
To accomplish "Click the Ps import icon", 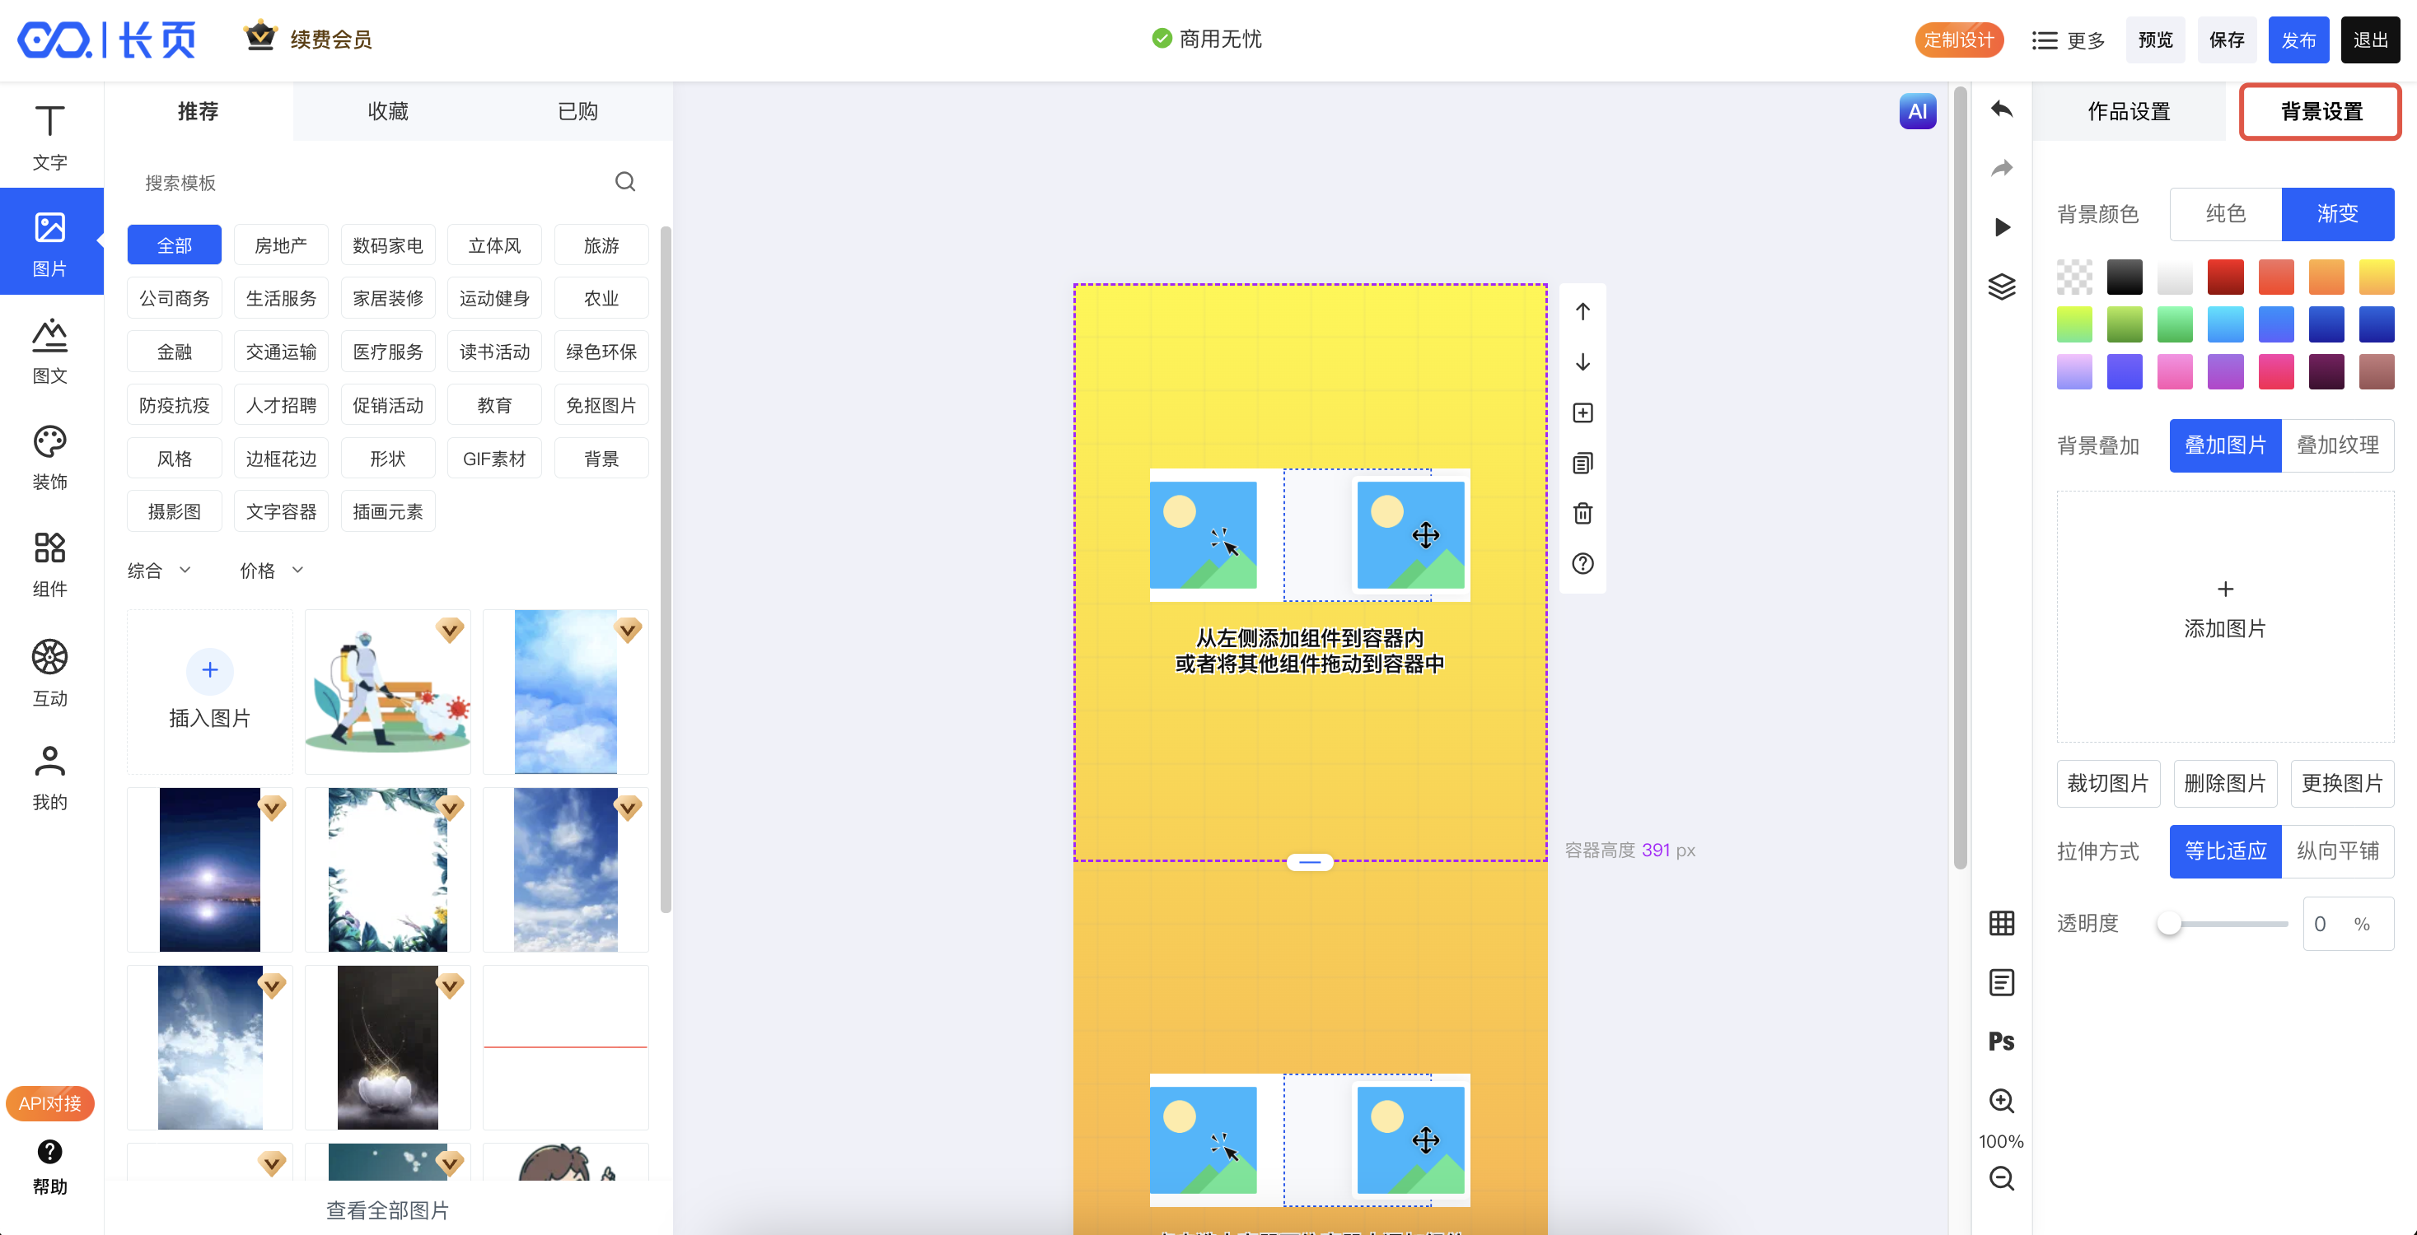I will pyautogui.click(x=2001, y=1041).
